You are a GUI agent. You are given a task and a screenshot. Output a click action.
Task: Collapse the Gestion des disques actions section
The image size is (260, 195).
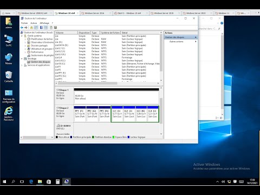coord(196,37)
